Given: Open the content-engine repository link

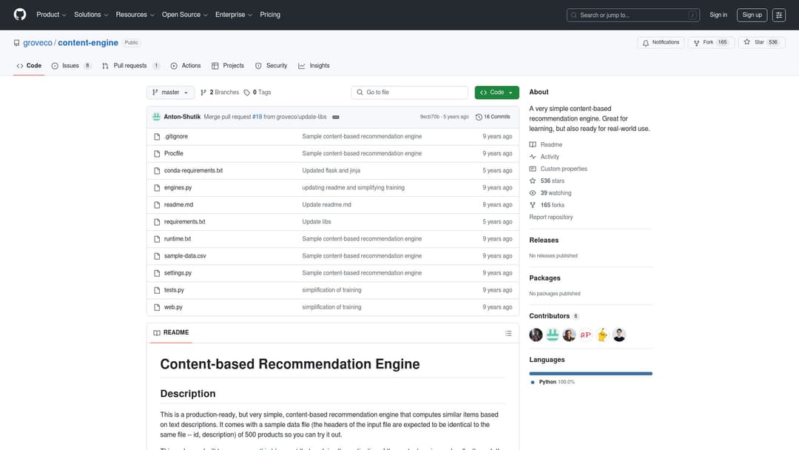Looking at the screenshot, I should (88, 43).
